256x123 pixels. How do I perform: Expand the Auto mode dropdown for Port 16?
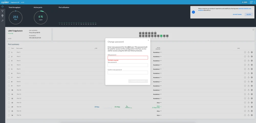tap(159, 115)
